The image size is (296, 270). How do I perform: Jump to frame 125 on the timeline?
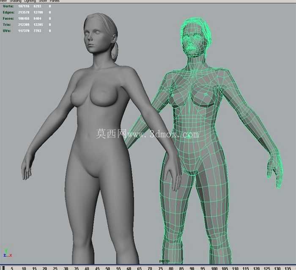tap(267, 268)
